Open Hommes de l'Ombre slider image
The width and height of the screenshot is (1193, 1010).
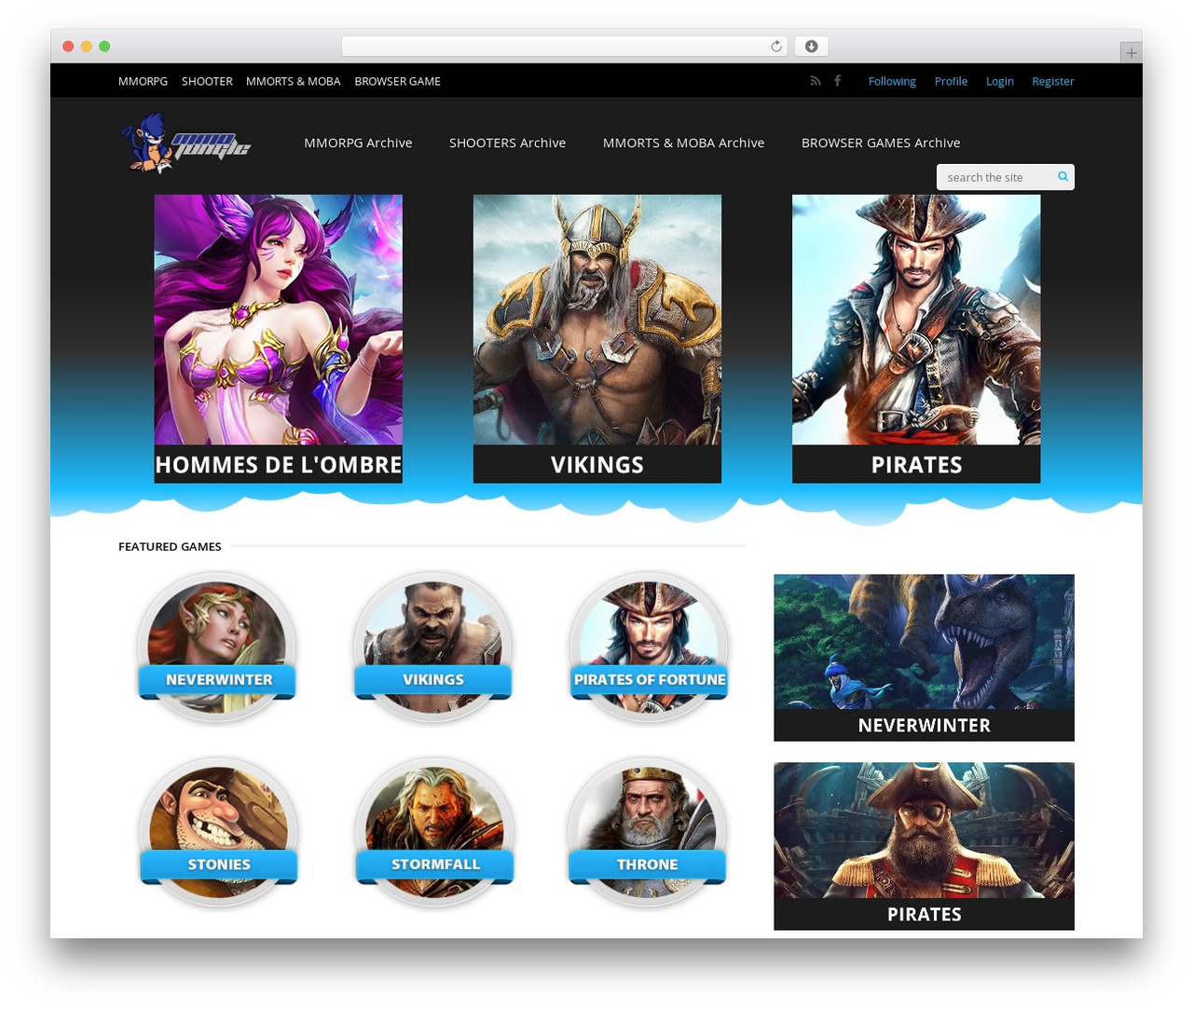[x=278, y=320]
